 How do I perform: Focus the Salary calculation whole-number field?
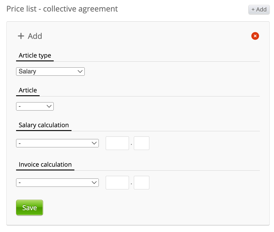(x=117, y=143)
